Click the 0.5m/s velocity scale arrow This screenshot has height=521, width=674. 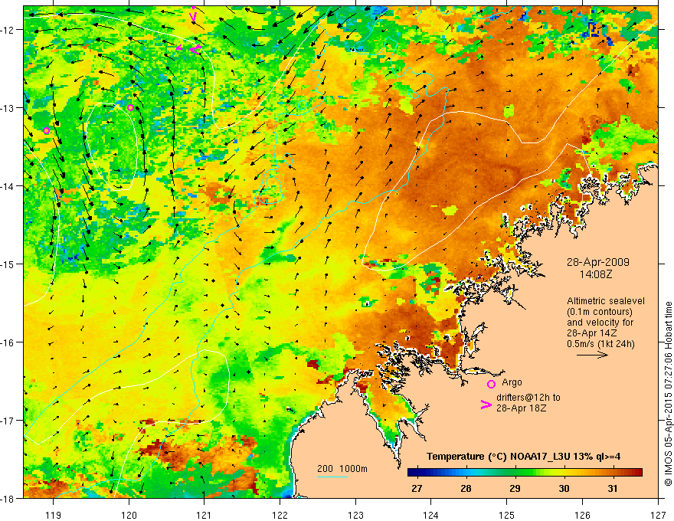(592, 355)
